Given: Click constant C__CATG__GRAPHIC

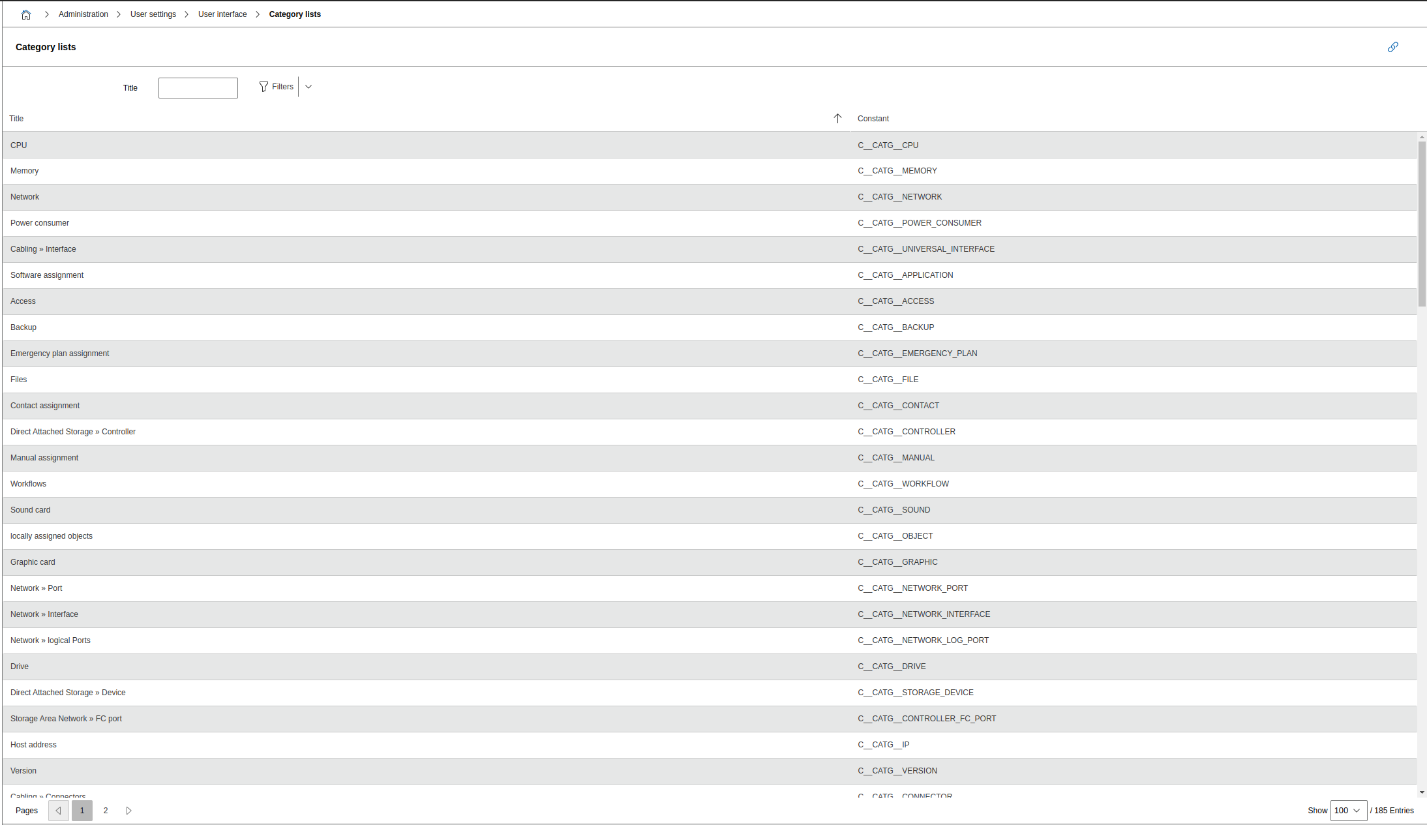Looking at the screenshot, I should coord(897,562).
